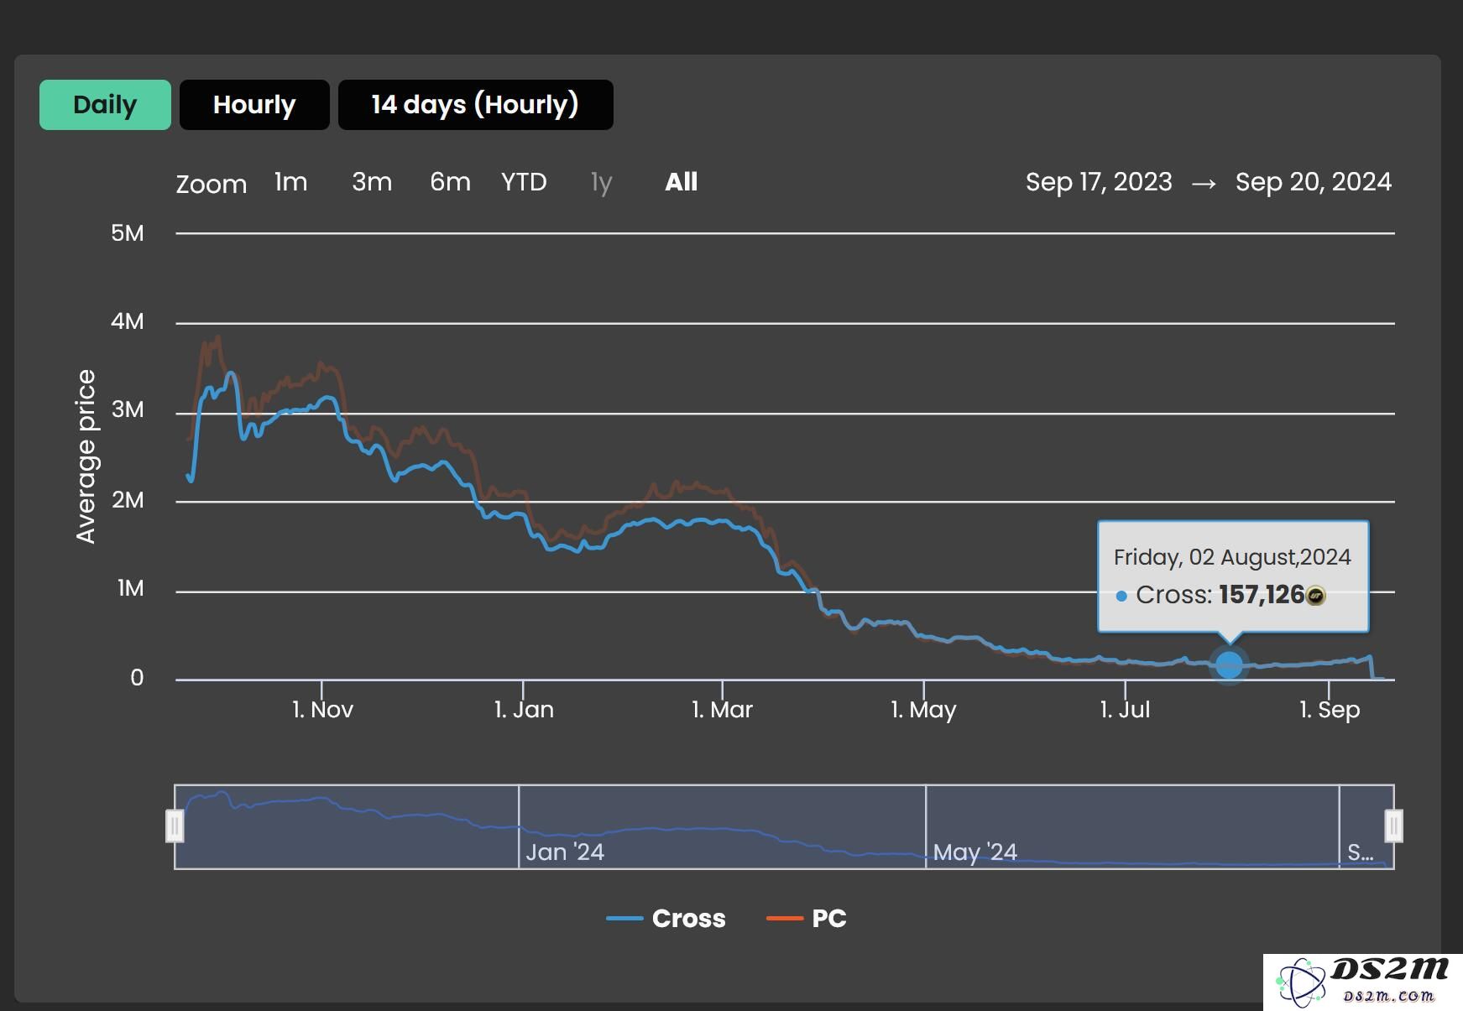The height and width of the screenshot is (1011, 1463).
Task: Click the '4M' y-axis label
Action: [128, 321]
